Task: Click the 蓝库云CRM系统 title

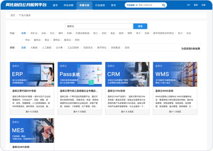Action: [116, 91]
